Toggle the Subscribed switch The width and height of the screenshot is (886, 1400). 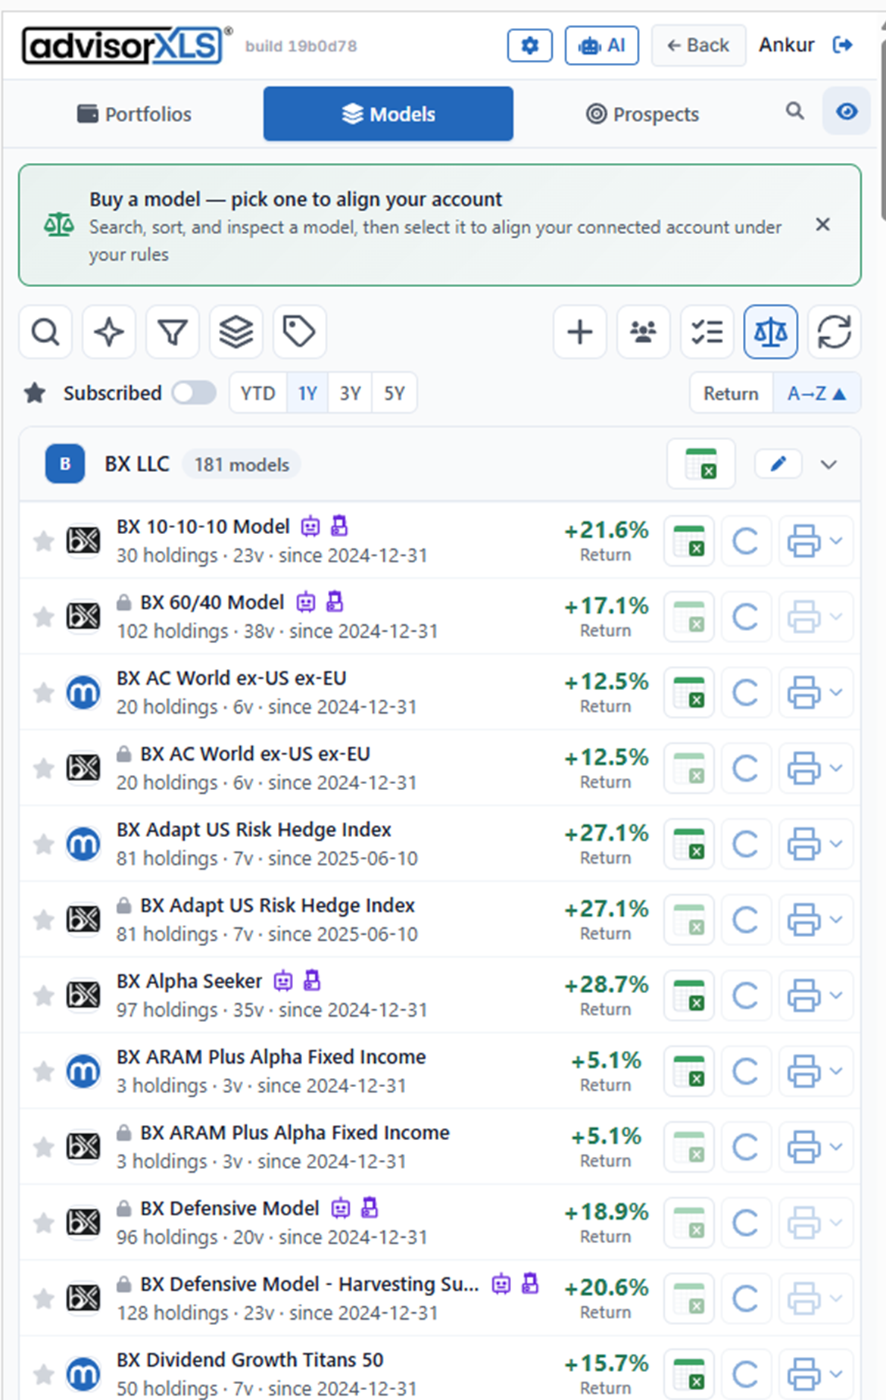tap(193, 392)
